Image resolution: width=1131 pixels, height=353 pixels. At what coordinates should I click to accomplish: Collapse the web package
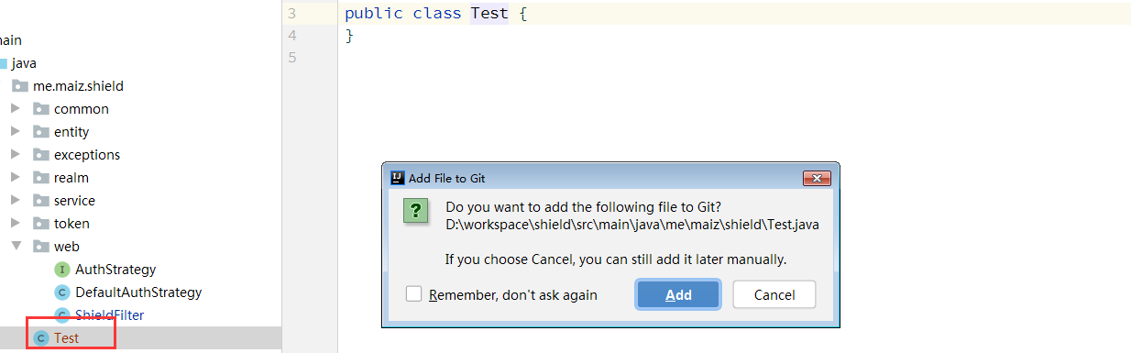tap(15, 247)
